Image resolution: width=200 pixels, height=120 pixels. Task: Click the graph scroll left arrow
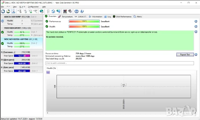47,113
